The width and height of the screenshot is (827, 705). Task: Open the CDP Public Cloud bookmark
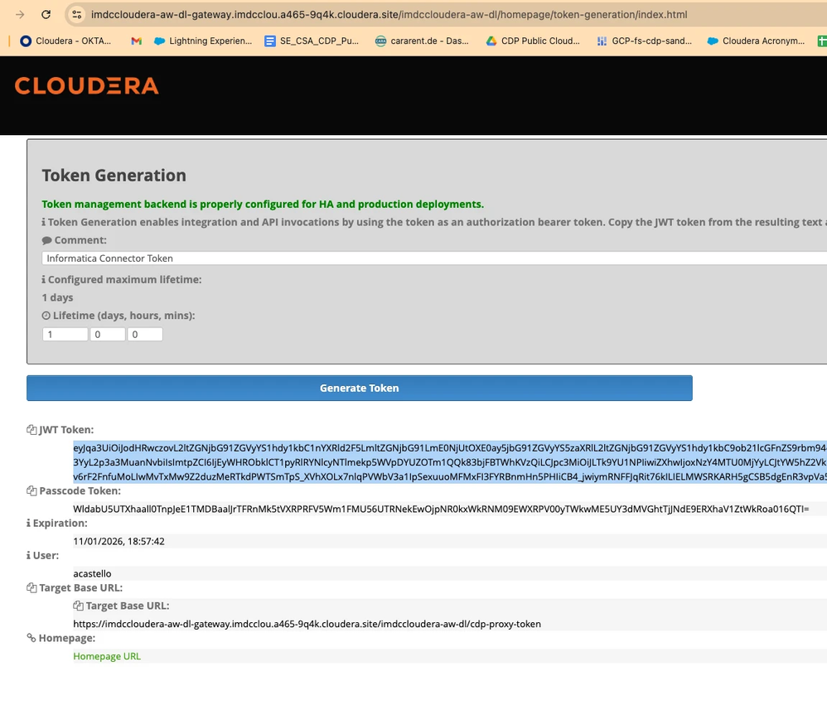click(533, 41)
